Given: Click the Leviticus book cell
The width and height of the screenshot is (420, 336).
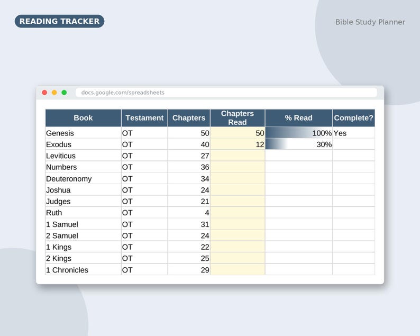Looking at the screenshot, I should coord(83,156).
